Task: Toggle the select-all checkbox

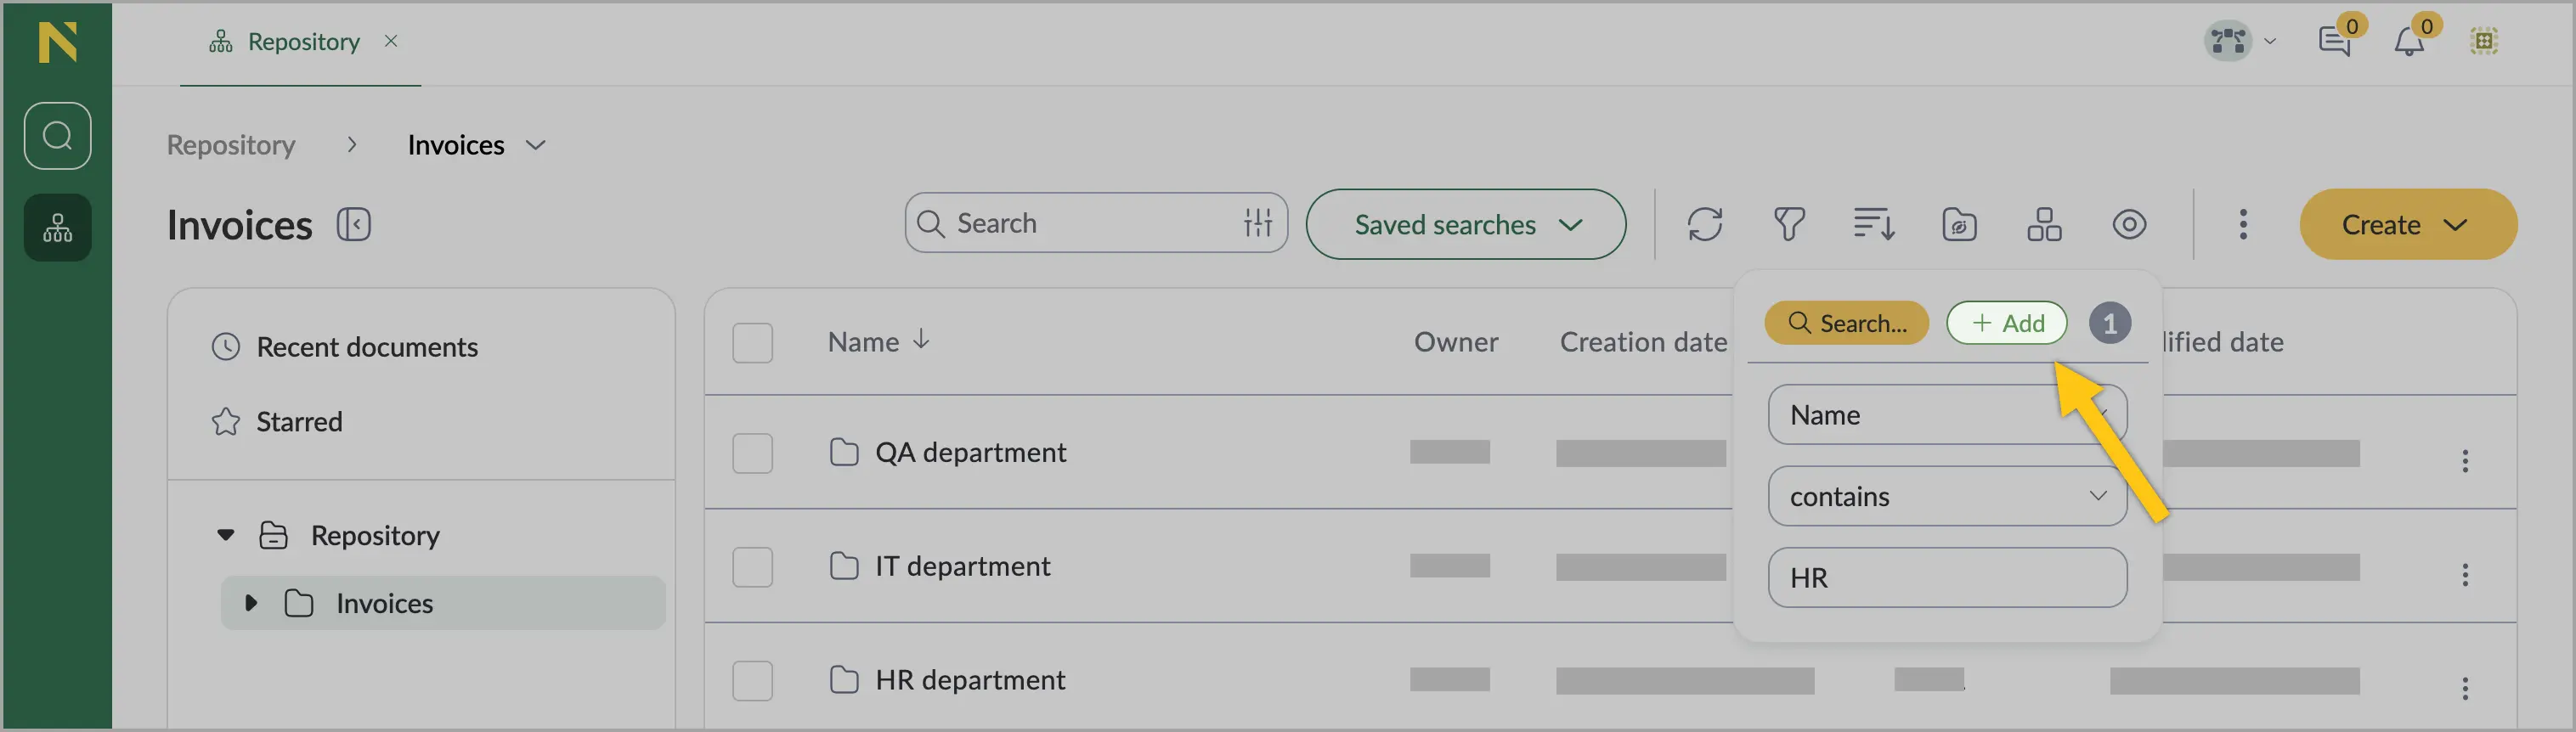Action: pos(753,342)
